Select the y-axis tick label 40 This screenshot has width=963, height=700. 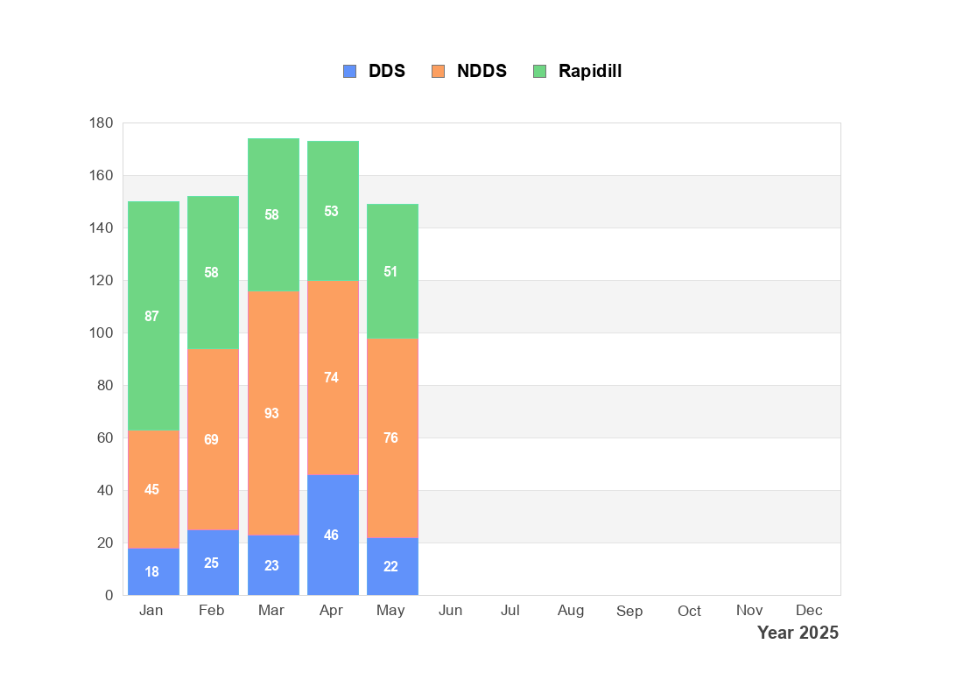[x=105, y=490]
